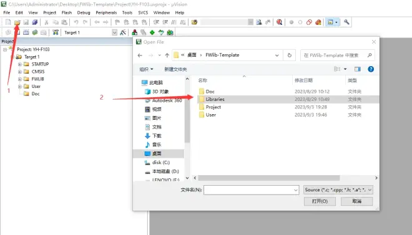The image size is (412, 235).
Task: Click the horizontal scrollbar in file list
Action: click(269, 178)
